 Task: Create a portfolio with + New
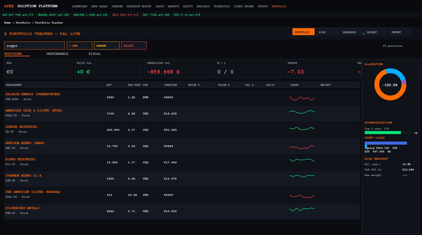(x=80, y=45)
